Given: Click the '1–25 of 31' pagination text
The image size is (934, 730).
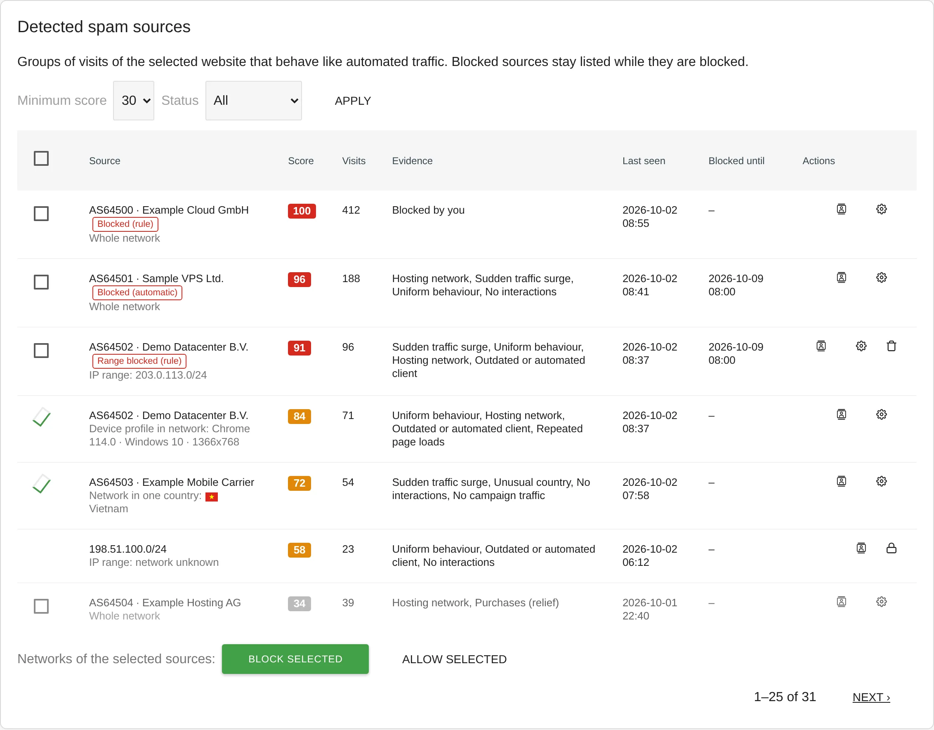Looking at the screenshot, I should point(785,697).
